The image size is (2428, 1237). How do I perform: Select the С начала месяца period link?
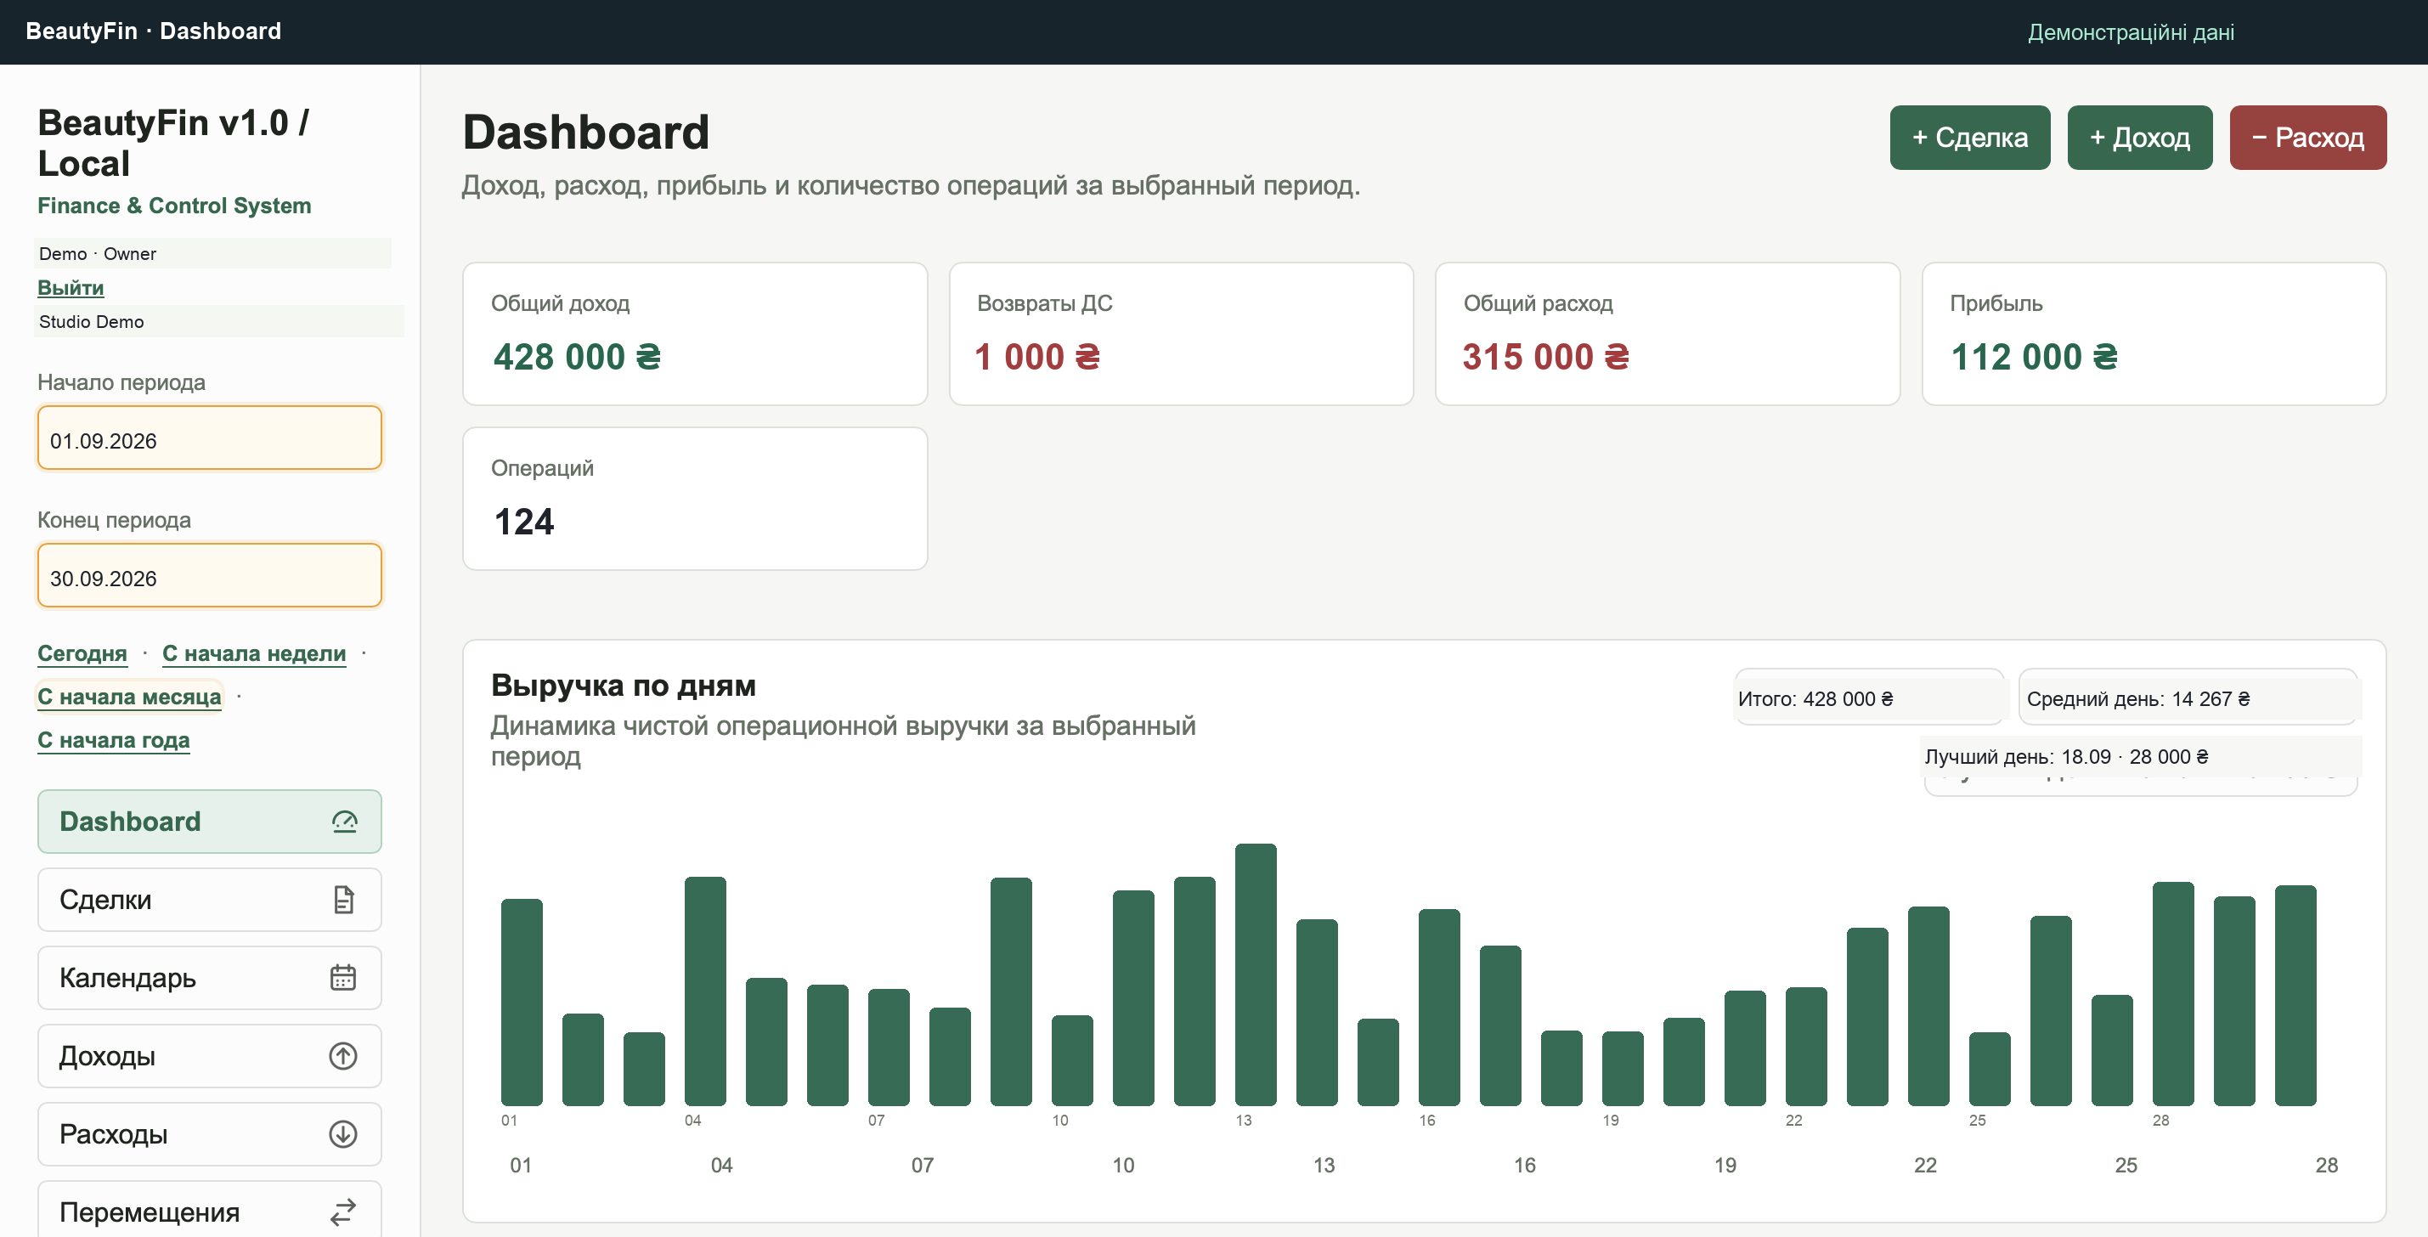point(129,697)
